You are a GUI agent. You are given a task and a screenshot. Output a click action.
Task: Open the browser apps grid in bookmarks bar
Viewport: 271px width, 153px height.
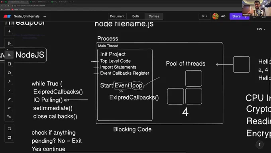point(2,9)
